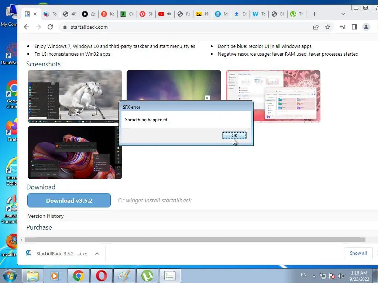Screen dimensions: 378x283
Task: Click the scrollbar left arrow
Action: click(21, 240)
